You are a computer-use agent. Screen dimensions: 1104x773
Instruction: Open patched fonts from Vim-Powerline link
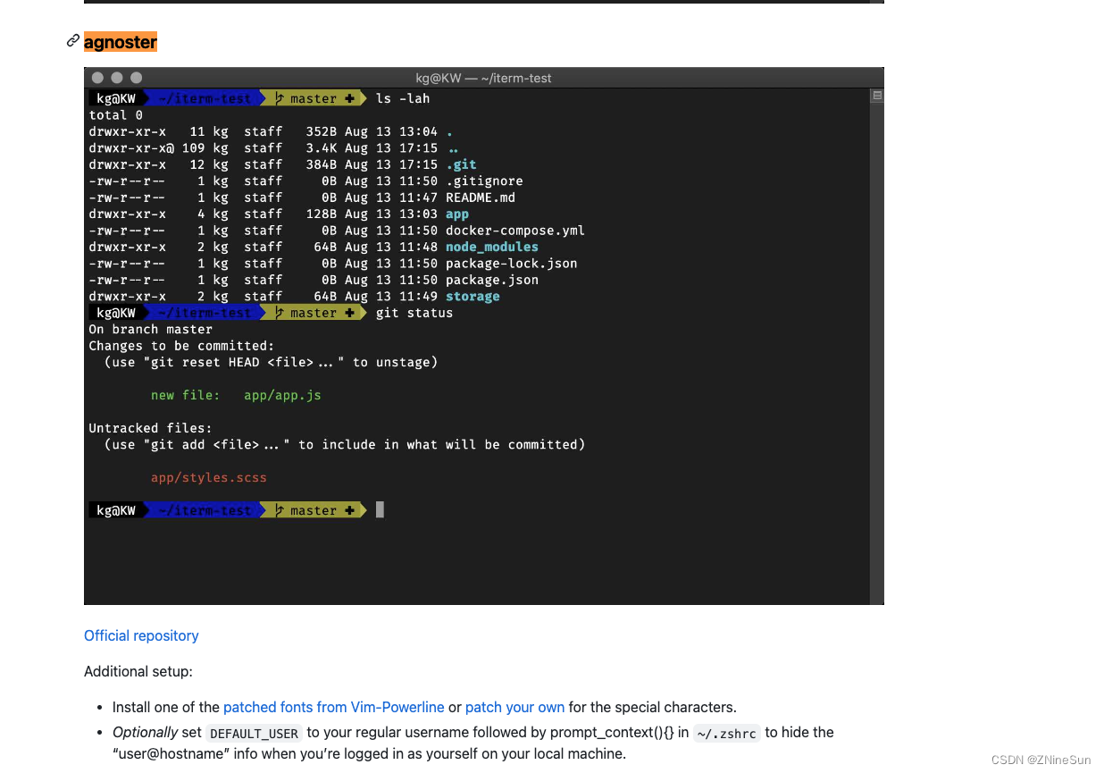point(334,707)
